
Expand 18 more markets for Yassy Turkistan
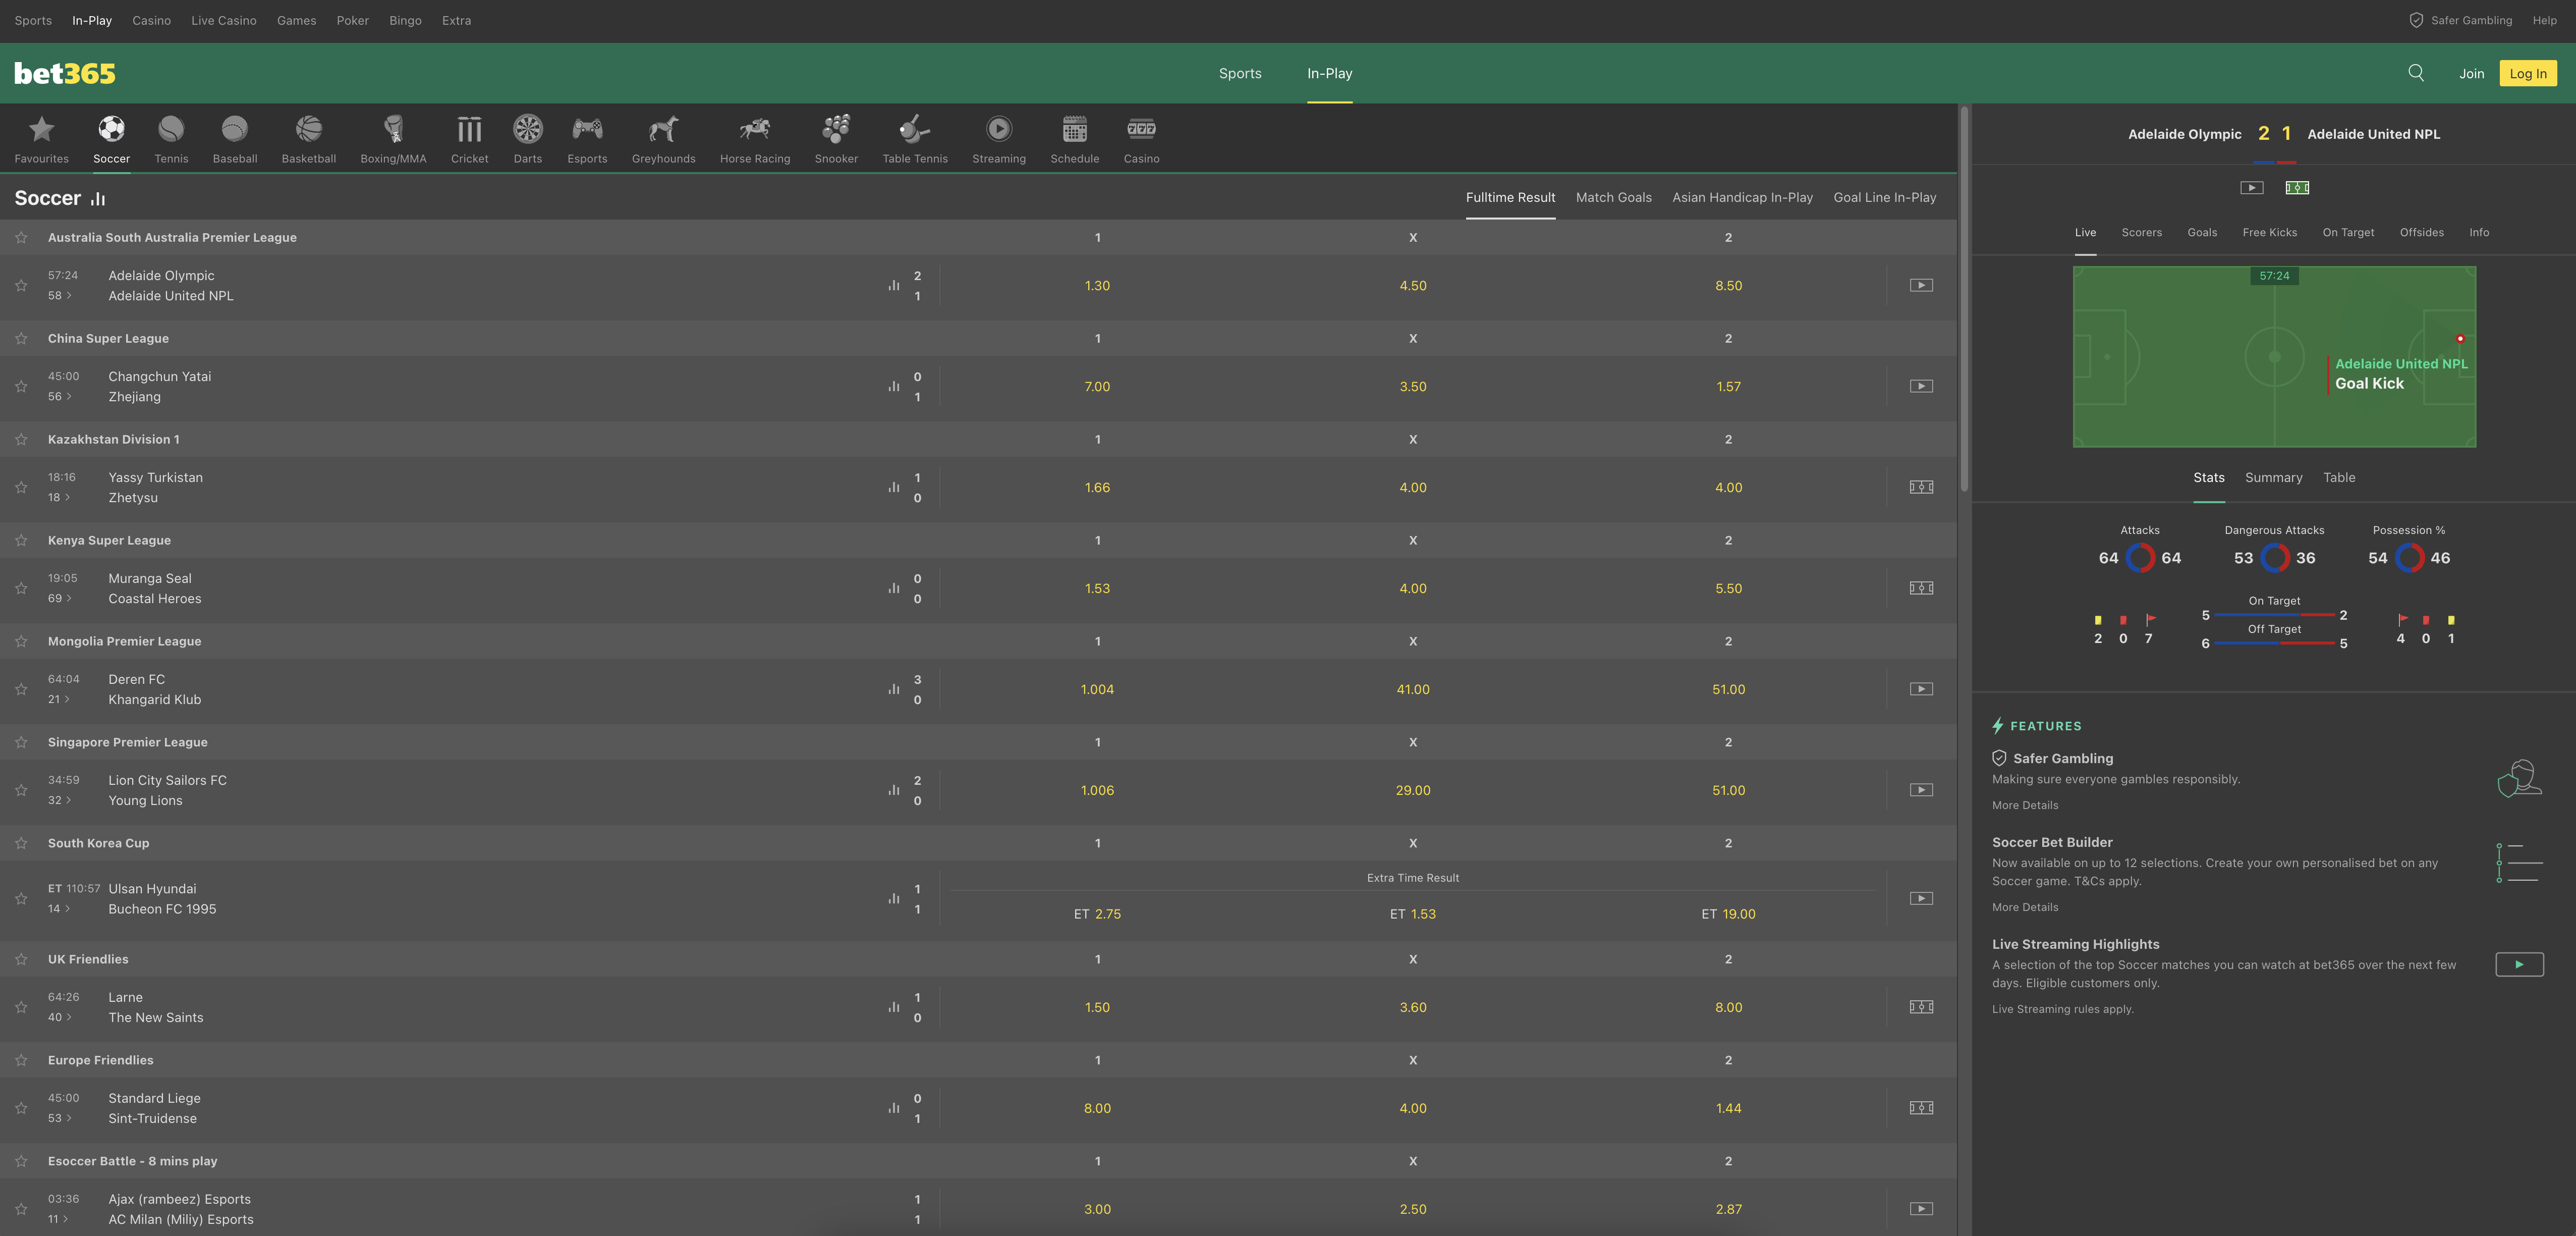[x=59, y=498]
